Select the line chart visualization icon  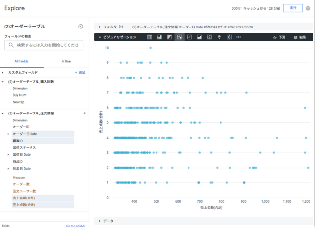click(189, 37)
